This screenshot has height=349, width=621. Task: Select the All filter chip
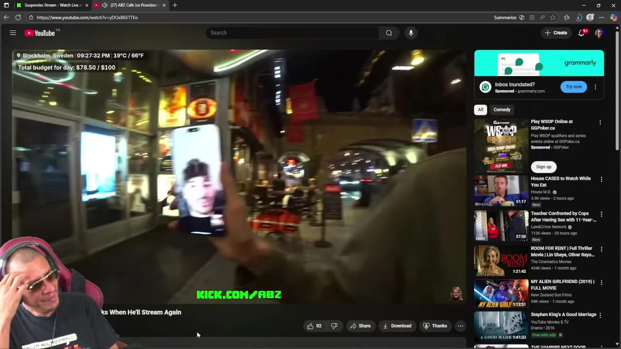480,110
